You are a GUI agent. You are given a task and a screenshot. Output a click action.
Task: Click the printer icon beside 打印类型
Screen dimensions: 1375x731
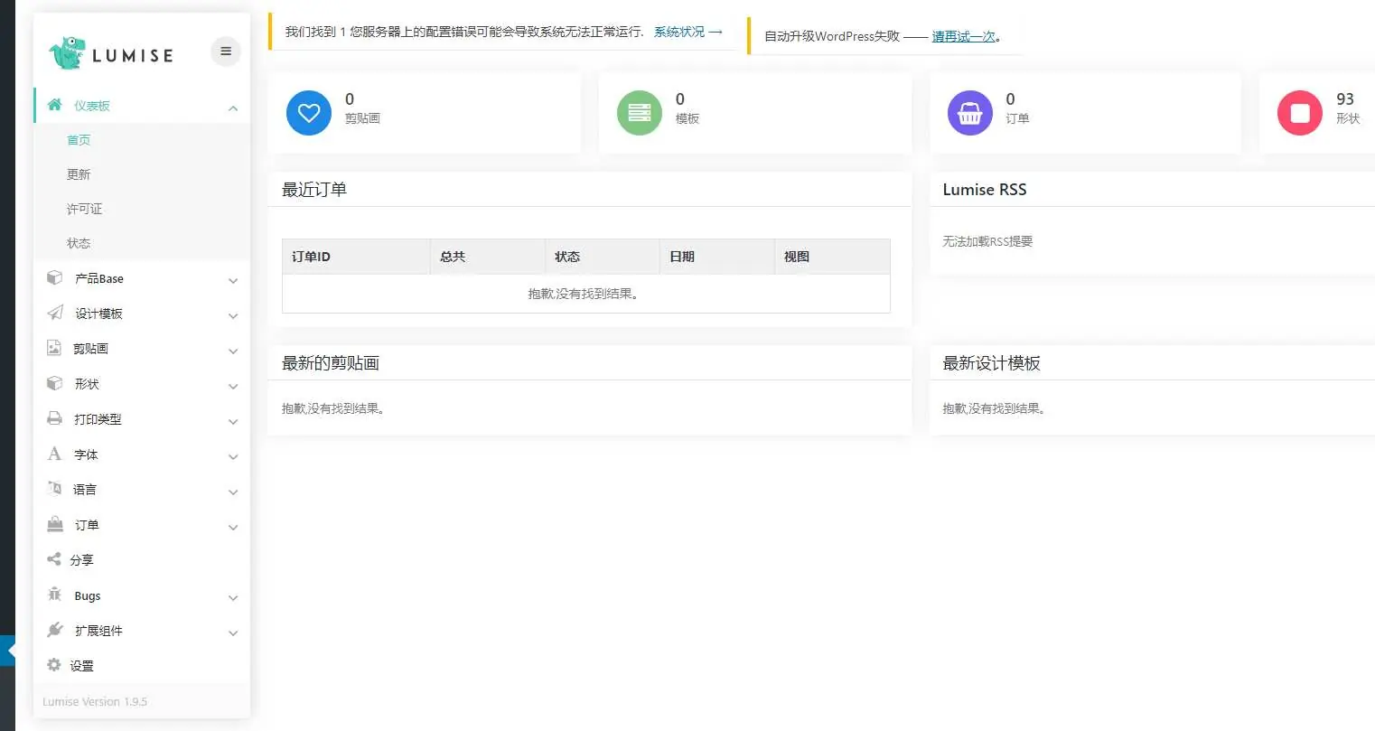[54, 418]
